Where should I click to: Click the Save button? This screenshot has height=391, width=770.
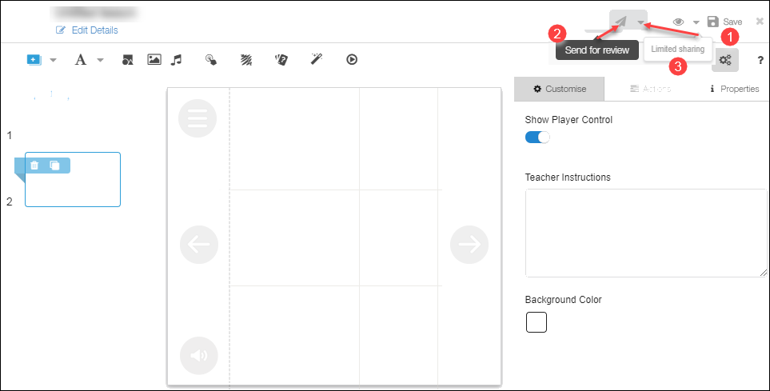724,22
